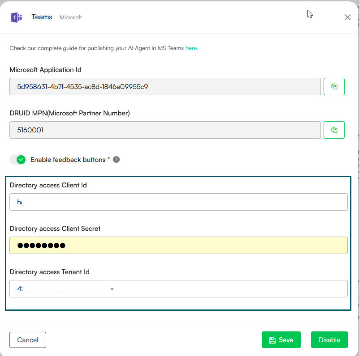Click the Directory access Client Secret label
Screen dimensions: 359x356
pos(55,229)
